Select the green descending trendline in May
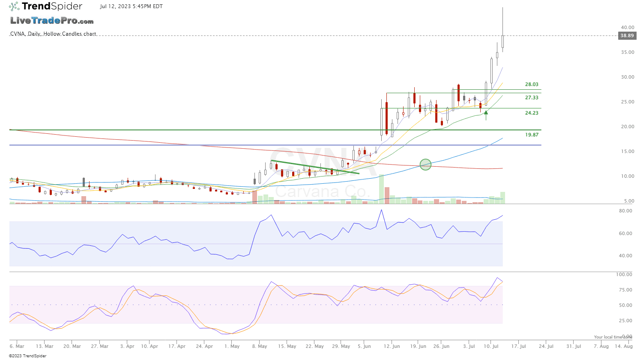This screenshot has height=362, width=643. (x=315, y=167)
